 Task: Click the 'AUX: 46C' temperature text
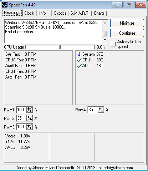click(93, 66)
